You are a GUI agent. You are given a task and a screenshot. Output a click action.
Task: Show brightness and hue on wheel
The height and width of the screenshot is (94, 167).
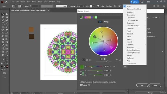(105, 59)
